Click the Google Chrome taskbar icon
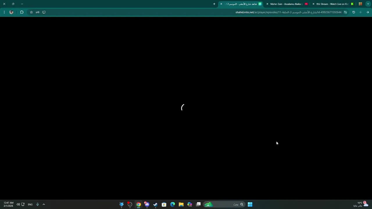372x209 pixels. [138, 204]
